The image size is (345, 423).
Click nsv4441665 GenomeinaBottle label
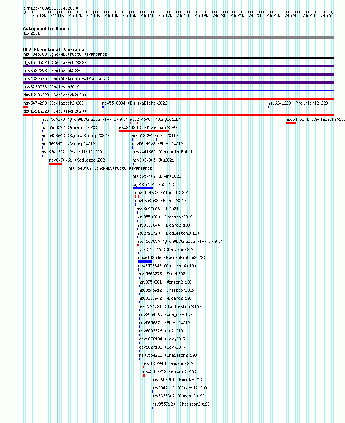click(165, 152)
